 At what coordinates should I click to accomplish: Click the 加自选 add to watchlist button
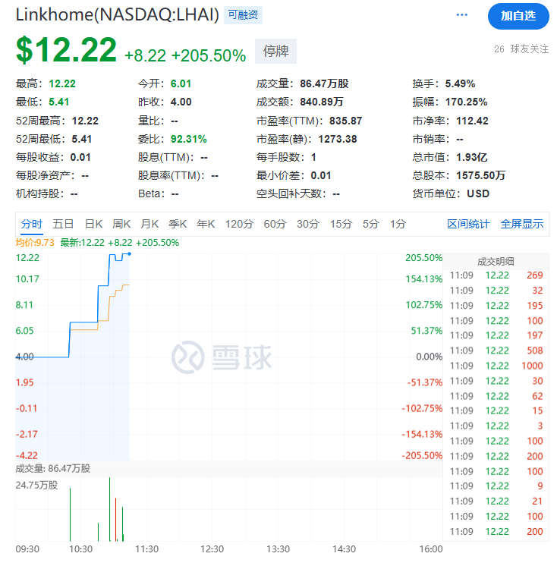[518, 16]
